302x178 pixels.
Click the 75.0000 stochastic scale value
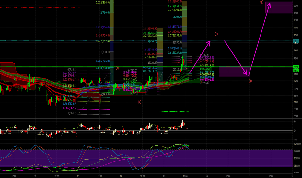pyautogui.click(x=297, y=151)
